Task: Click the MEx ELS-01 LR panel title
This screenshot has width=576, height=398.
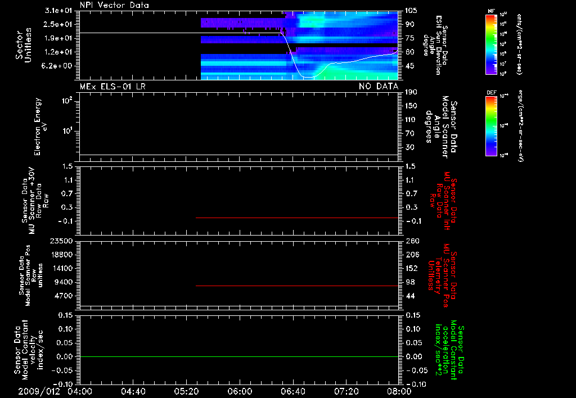Action: (112, 86)
